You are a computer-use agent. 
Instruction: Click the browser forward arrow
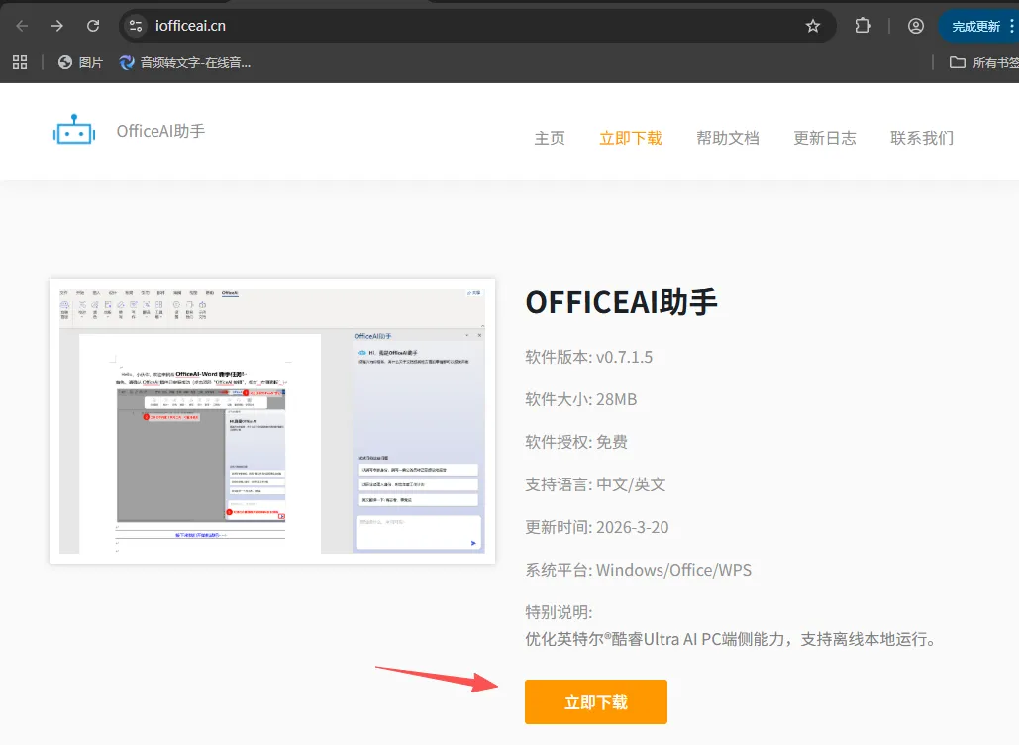(57, 26)
